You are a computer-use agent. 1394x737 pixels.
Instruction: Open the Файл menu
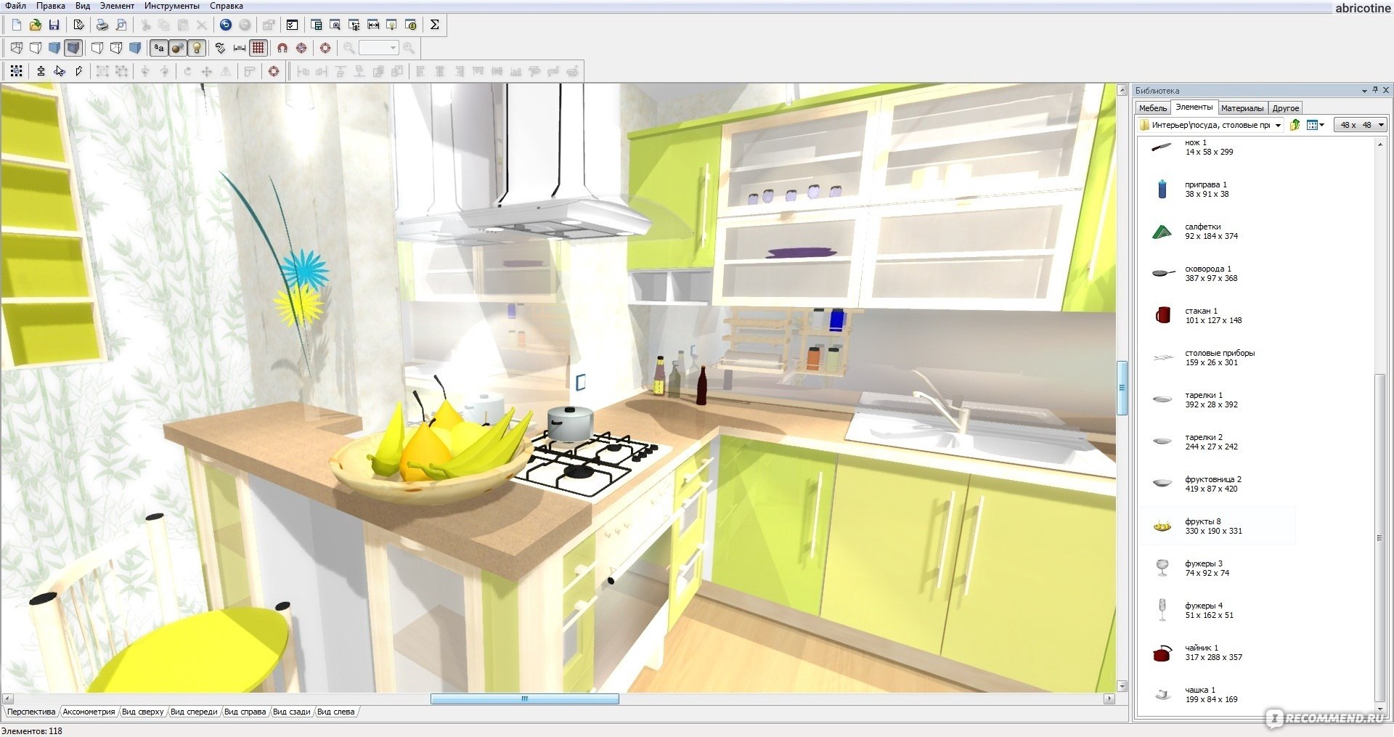tap(15, 6)
